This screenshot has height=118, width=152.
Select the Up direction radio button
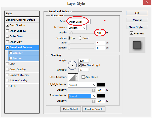[69, 38]
